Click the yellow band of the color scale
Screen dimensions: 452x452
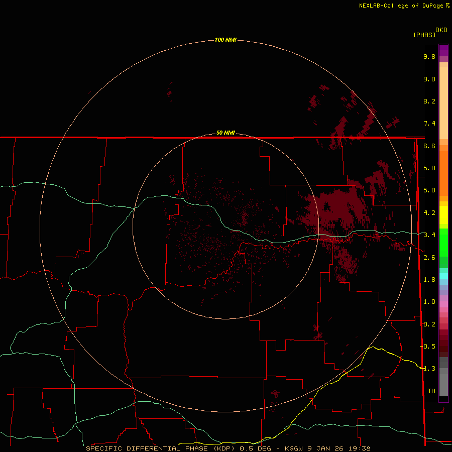pyautogui.click(x=443, y=215)
